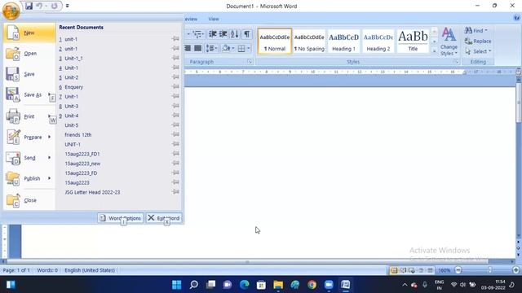Viewport: 522px width, 293px height.
Task: Click the Undo arrow in Quick Access Toolbar
Action: click(39, 6)
